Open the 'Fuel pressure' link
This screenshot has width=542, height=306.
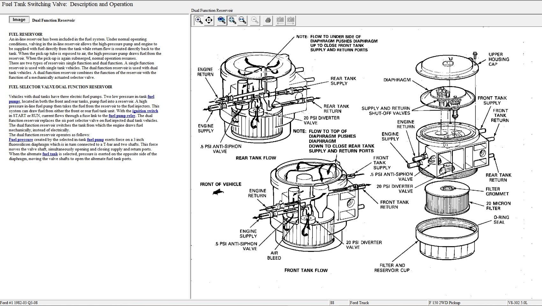pos(21,140)
